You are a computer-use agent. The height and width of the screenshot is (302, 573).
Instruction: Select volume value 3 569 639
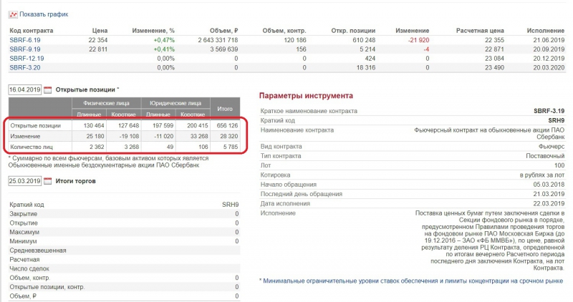click(224, 49)
